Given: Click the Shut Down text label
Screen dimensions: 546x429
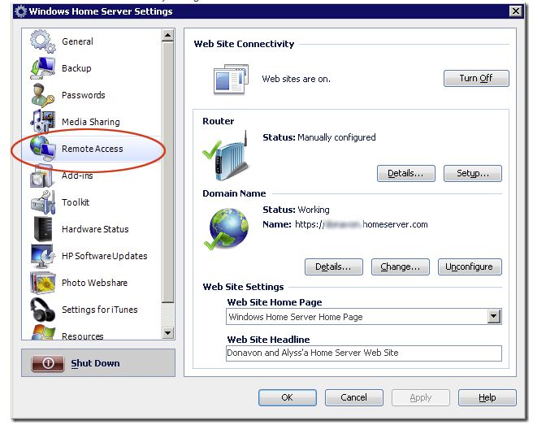Looking at the screenshot, I should tap(95, 363).
